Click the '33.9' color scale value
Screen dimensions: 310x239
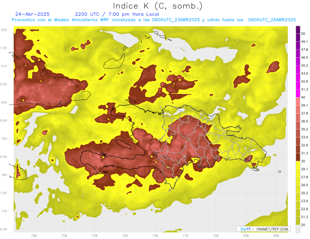pos(305,137)
